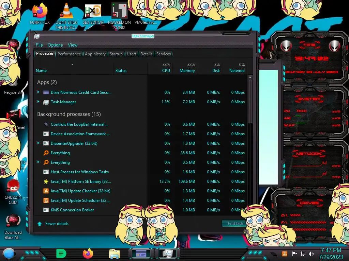
Task: Open the View menu
Action: coord(73,45)
